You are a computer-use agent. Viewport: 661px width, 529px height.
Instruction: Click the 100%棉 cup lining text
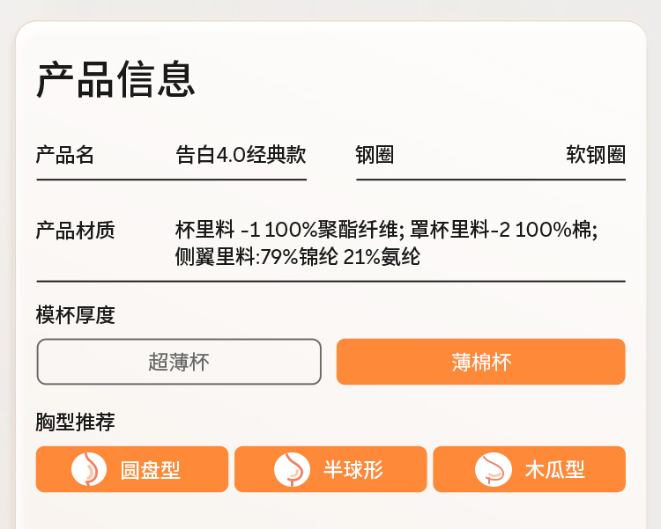point(555,231)
